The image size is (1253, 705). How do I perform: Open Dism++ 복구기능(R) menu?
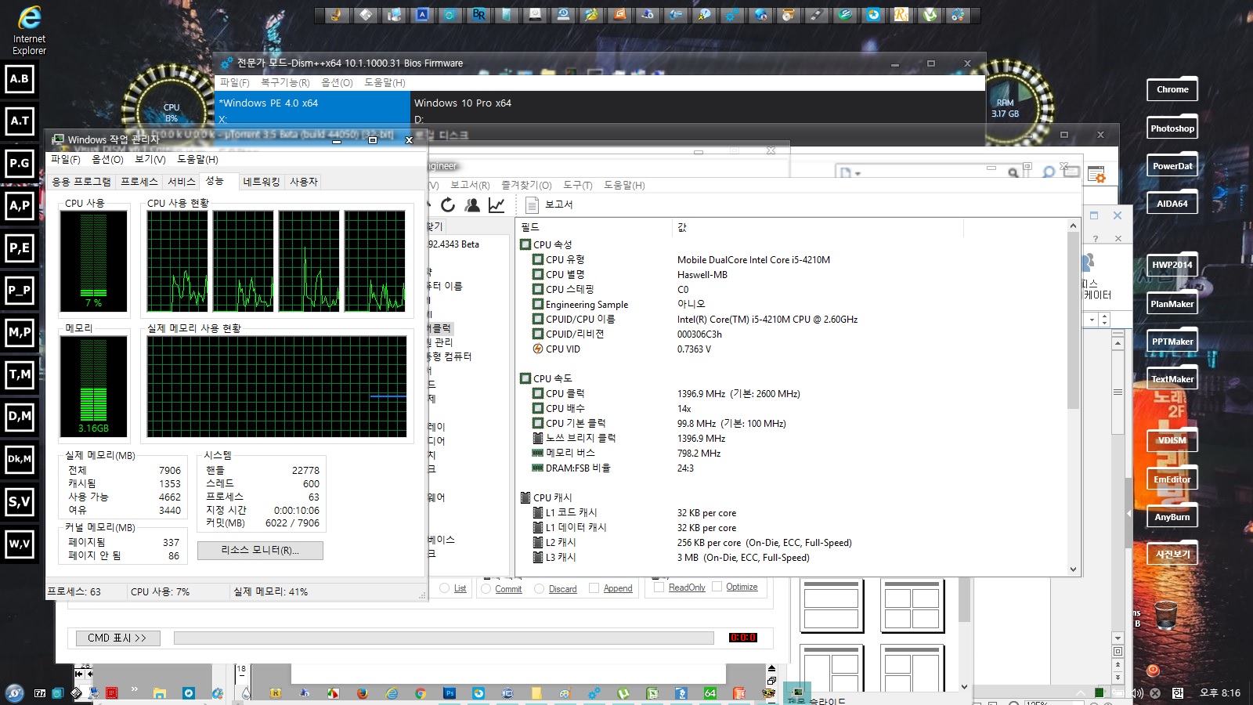285,82
